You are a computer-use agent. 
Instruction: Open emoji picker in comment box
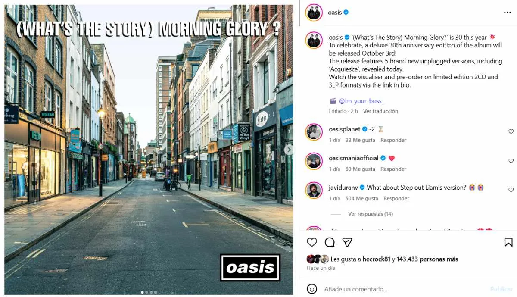(x=312, y=289)
